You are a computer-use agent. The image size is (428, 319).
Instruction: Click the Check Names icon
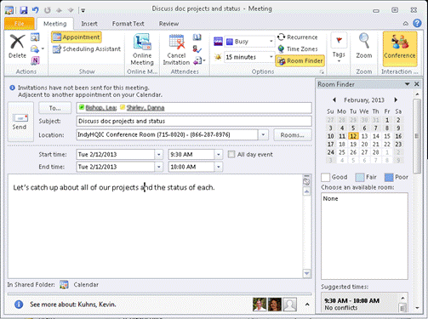[x=197, y=48]
